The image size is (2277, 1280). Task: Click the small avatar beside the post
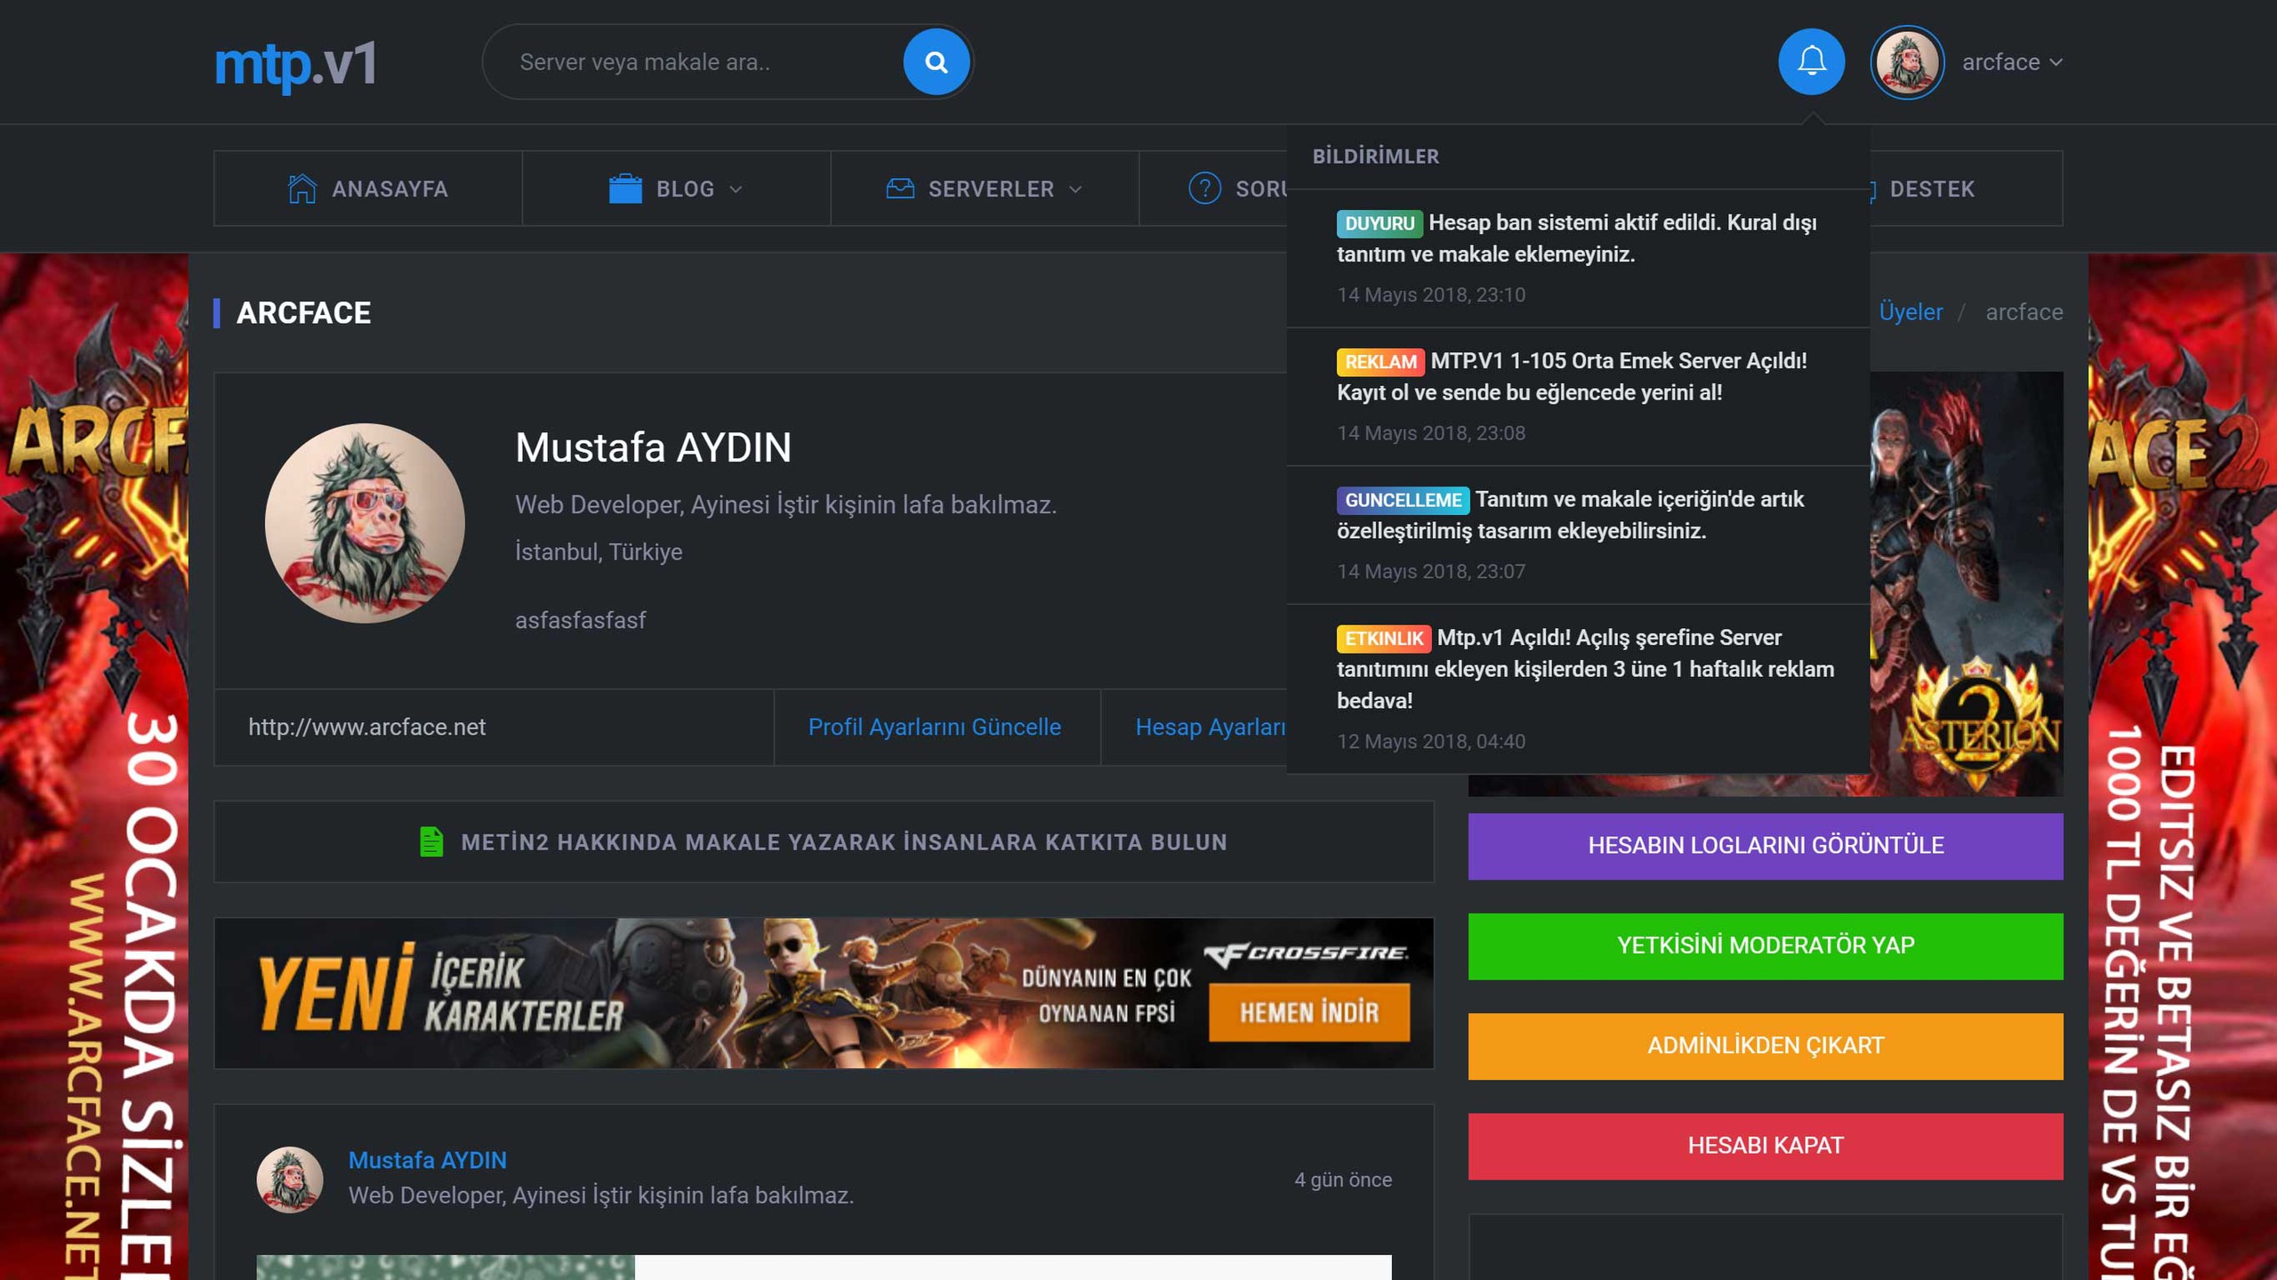point(290,1179)
